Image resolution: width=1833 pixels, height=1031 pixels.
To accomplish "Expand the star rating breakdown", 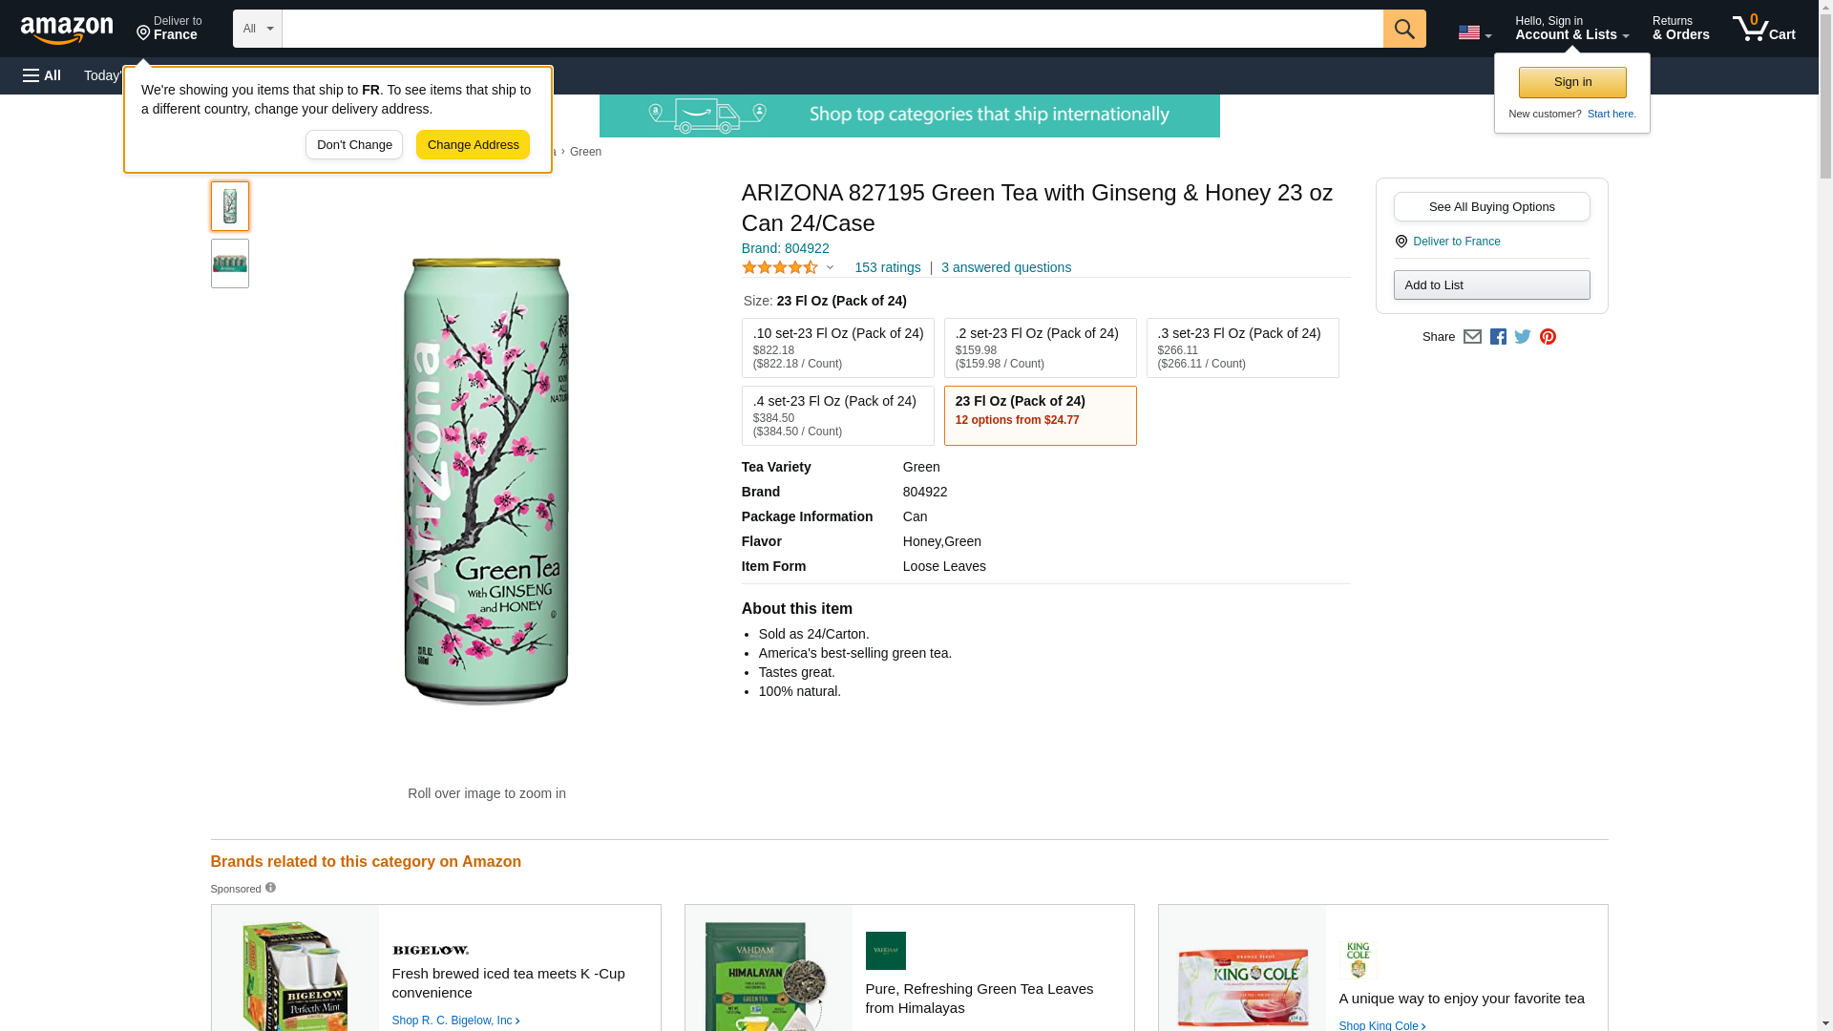I will (789, 268).
